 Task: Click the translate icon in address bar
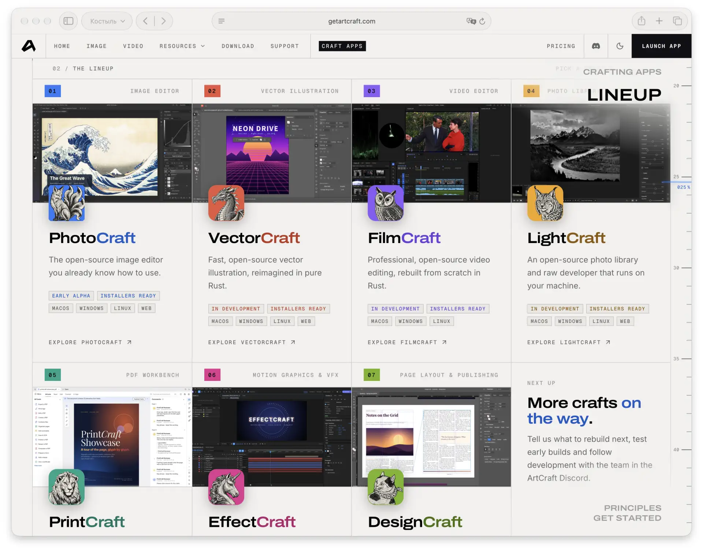[471, 21]
